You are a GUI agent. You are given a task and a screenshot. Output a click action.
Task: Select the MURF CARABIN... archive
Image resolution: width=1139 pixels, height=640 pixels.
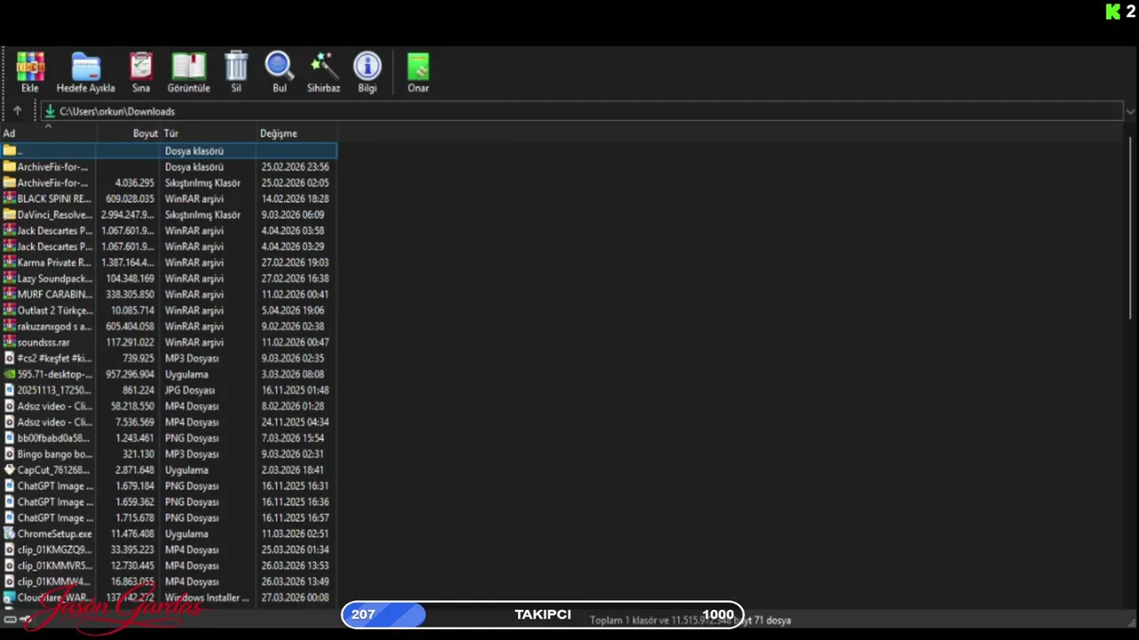[x=168, y=294]
